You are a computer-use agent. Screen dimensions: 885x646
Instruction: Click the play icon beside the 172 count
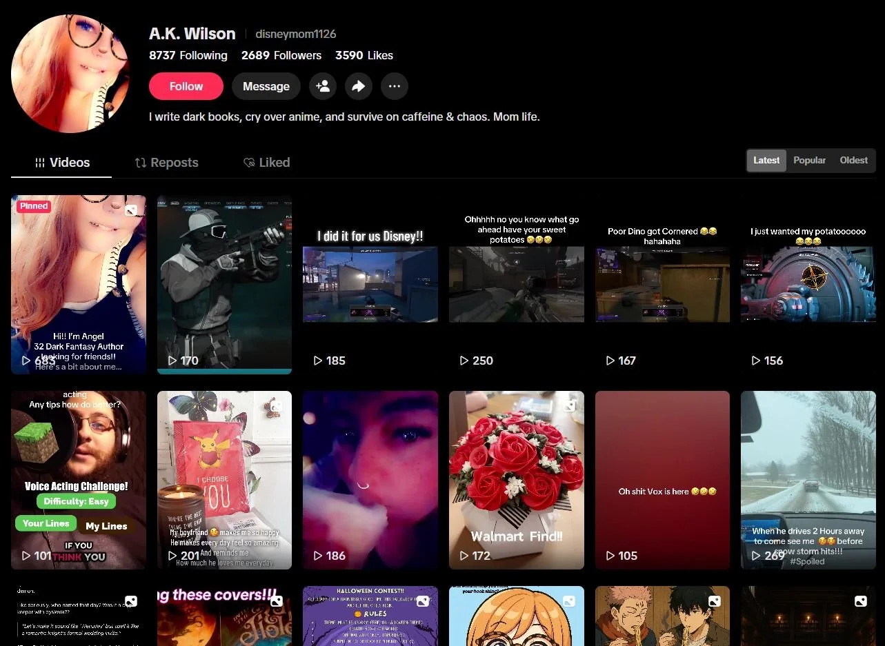[464, 556]
